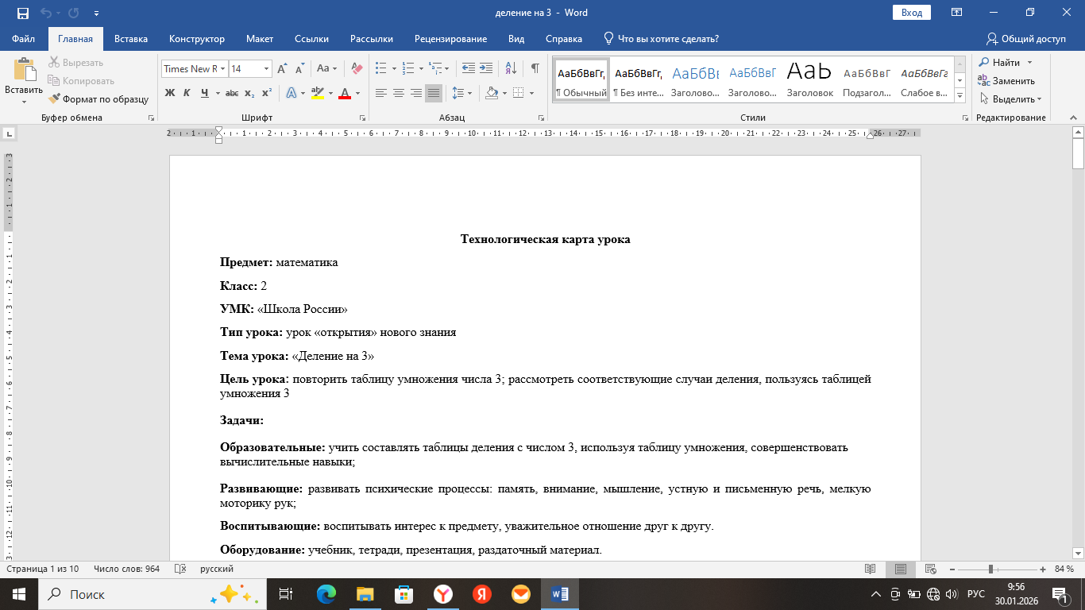Apply superscript formatting
This screenshot has width=1085, height=610.
267,93
